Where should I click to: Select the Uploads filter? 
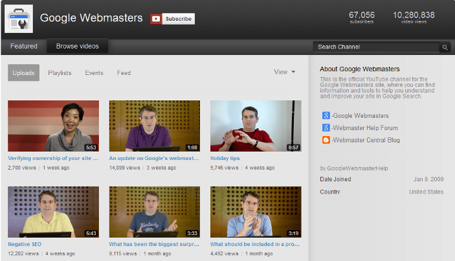pyautogui.click(x=23, y=73)
